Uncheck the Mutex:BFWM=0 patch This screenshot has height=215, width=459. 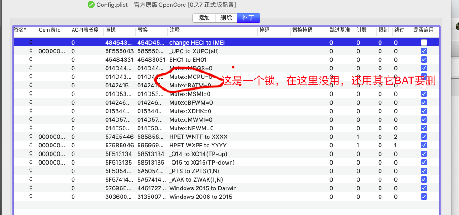[x=424, y=102]
